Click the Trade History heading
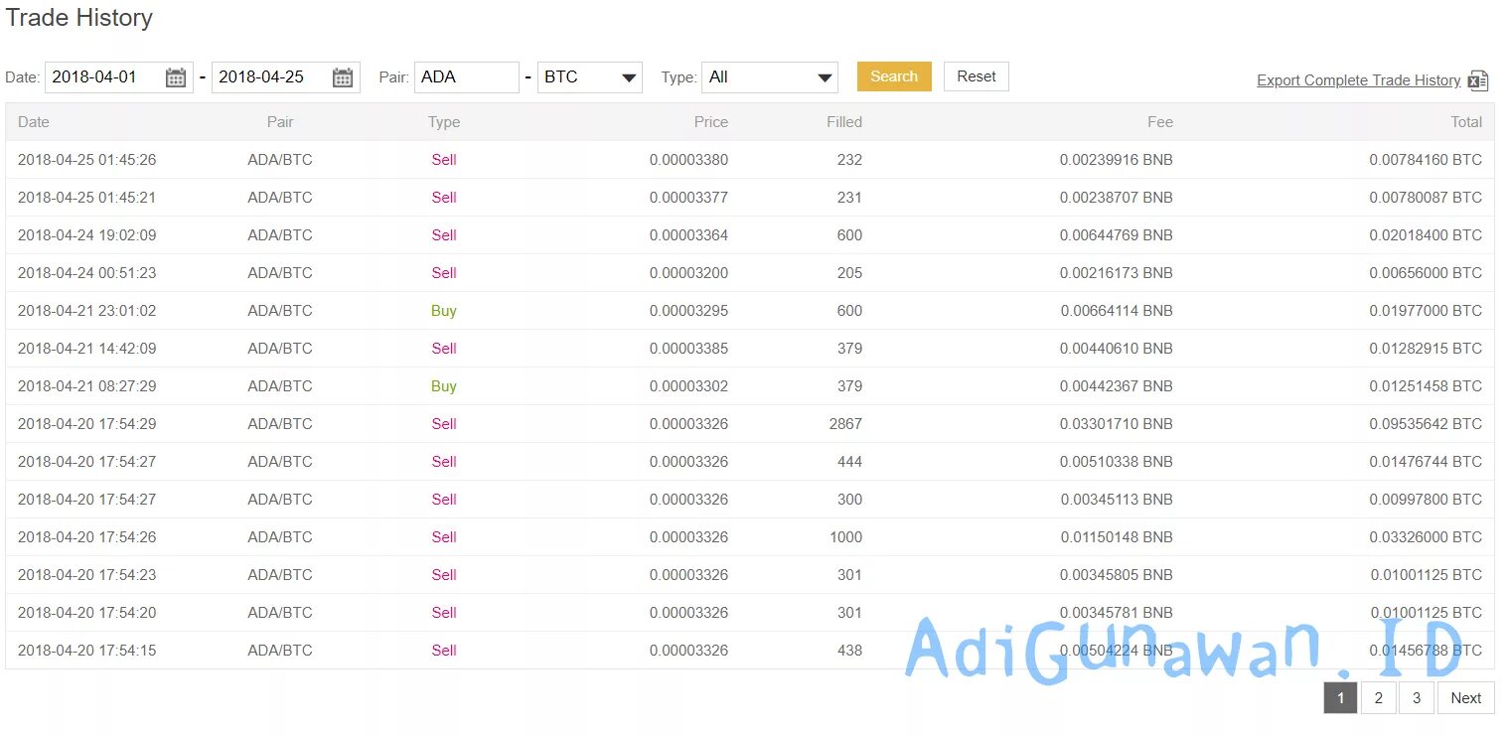This screenshot has width=1506, height=736. pyautogui.click(x=79, y=18)
